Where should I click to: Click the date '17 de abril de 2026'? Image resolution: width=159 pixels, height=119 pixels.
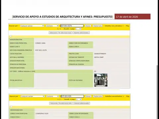tap(127, 17)
